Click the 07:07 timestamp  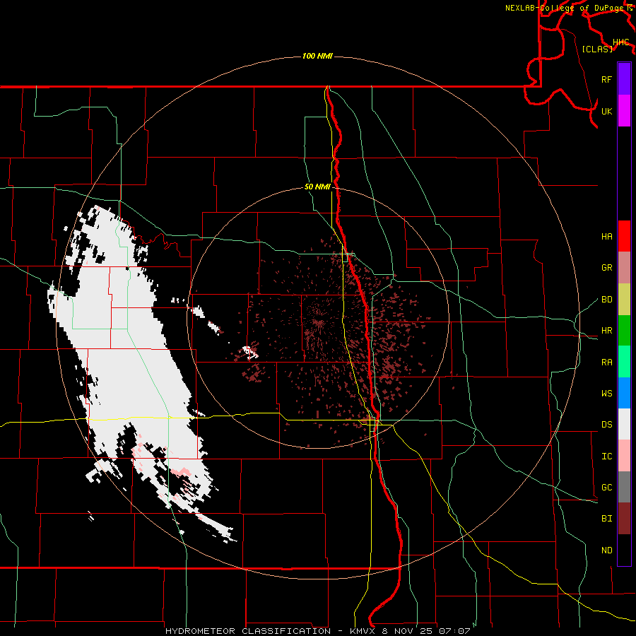(x=453, y=631)
